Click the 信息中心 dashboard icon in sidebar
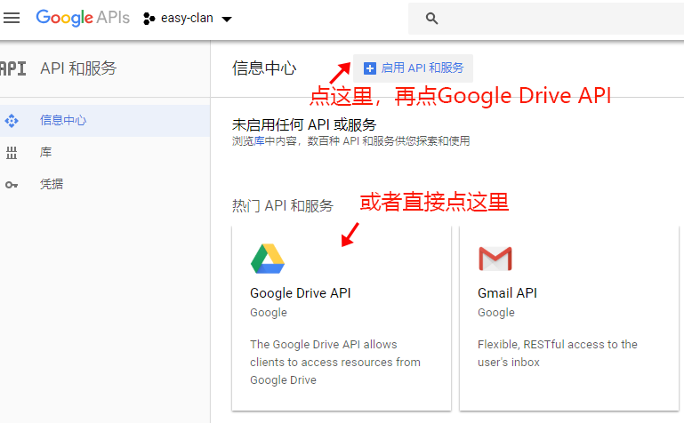684x423 pixels. (x=12, y=121)
